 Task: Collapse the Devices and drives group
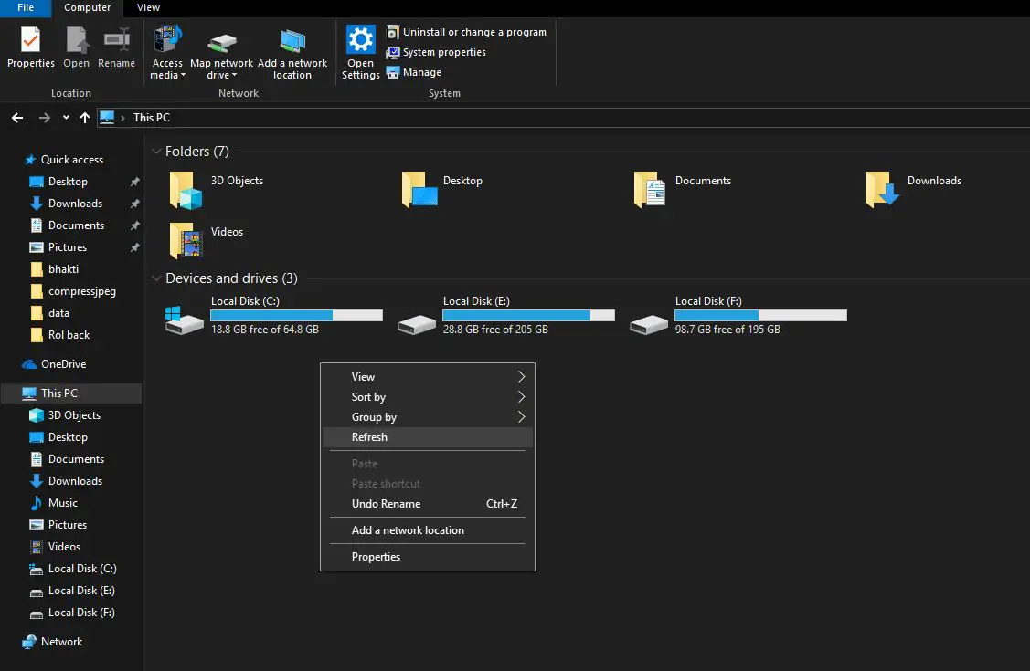point(156,278)
